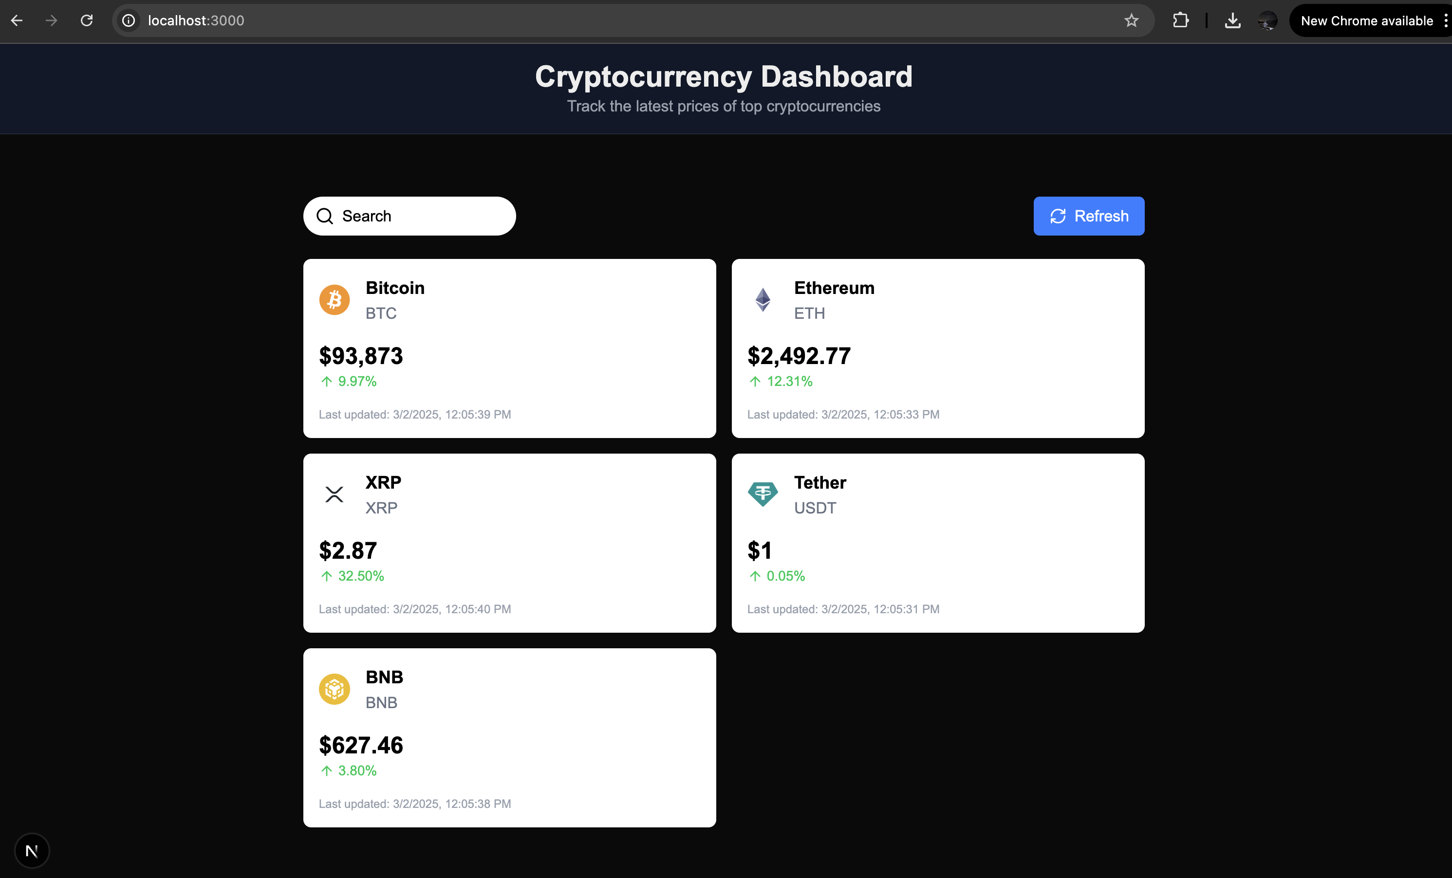Click the search magnifier icon
Screen dimensions: 1452x878
coord(326,216)
